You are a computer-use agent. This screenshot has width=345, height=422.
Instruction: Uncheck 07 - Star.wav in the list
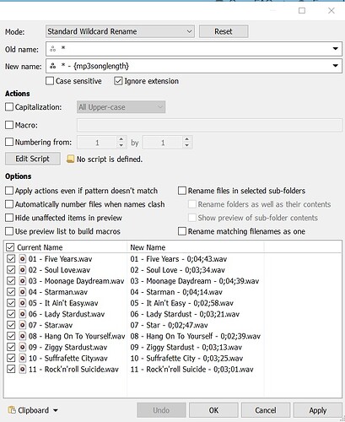click(11, 325)
